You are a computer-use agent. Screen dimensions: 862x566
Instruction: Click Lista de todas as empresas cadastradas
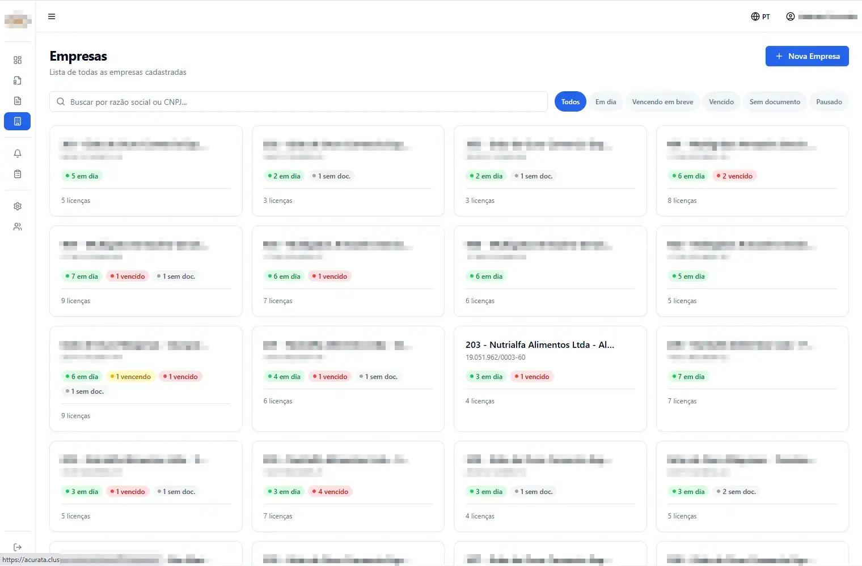118,72
